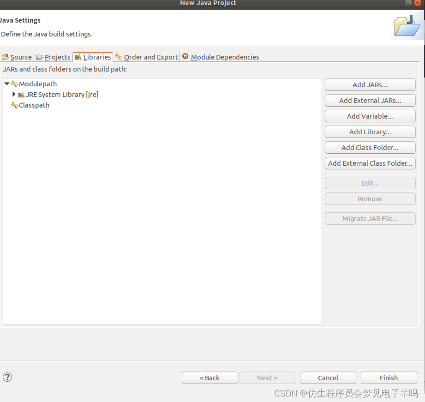Select the Classpath tree entry
Screen dimensions: 425x402
pos(34,105)
